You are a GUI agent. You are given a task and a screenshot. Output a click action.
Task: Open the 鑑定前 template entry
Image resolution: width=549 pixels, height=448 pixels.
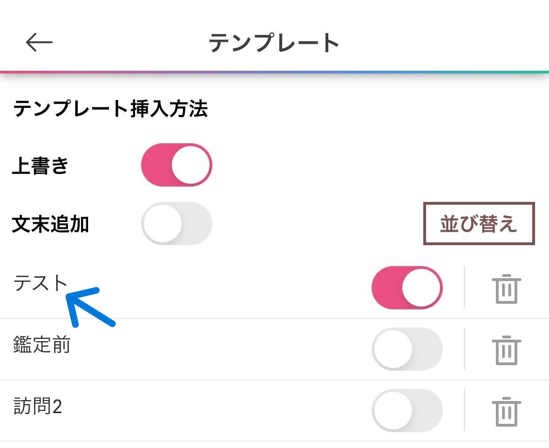tap(42, 344)
